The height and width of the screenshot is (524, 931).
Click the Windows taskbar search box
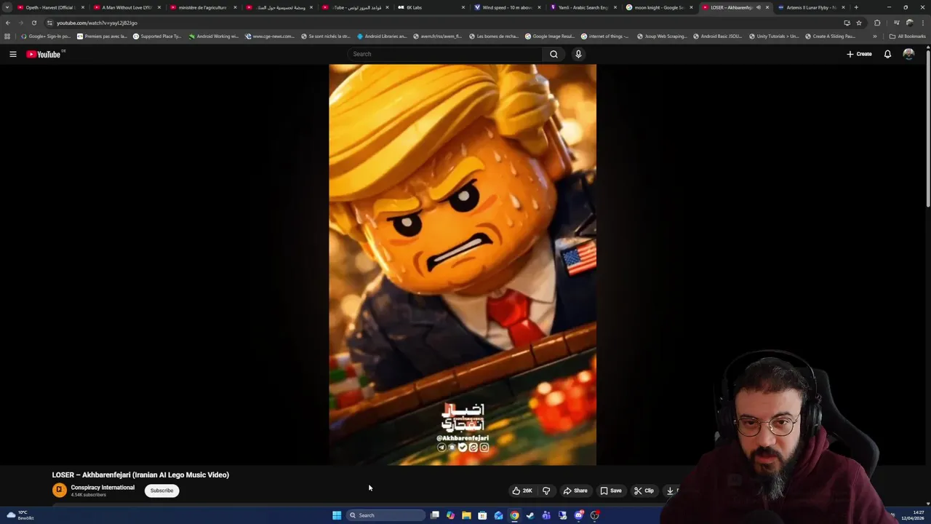[385, 515]
